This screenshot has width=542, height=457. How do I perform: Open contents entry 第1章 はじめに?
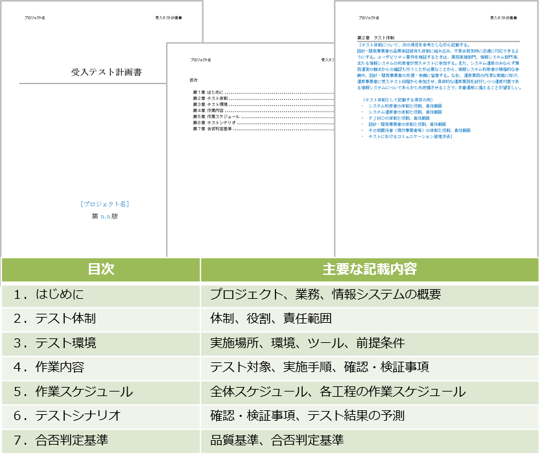point(263,92)
